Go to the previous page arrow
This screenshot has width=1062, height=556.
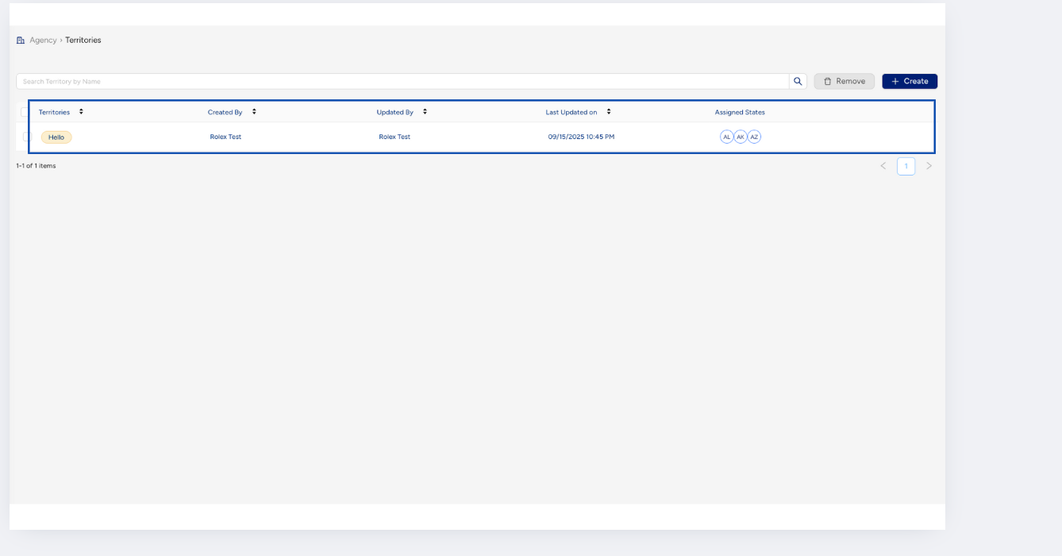(x=883, y=166)
